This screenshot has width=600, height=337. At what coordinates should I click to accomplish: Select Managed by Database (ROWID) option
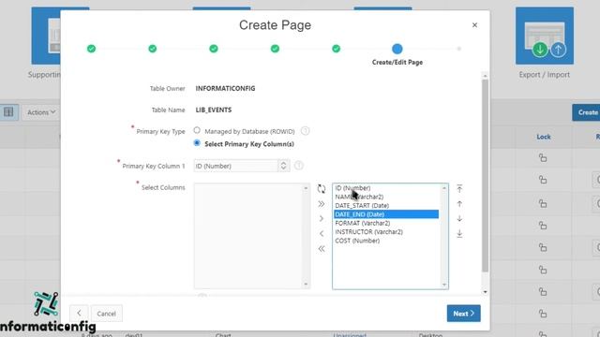click(197, 130)
